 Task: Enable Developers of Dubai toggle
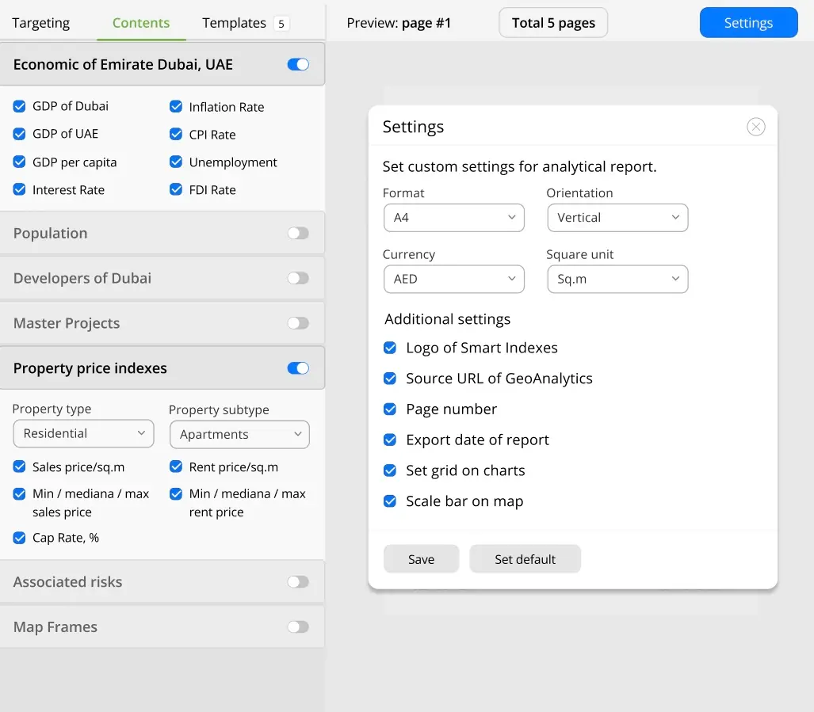(298, 278)
